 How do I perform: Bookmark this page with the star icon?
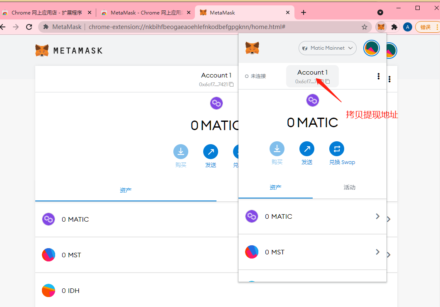pyautogui.click(x=365, y=27)
